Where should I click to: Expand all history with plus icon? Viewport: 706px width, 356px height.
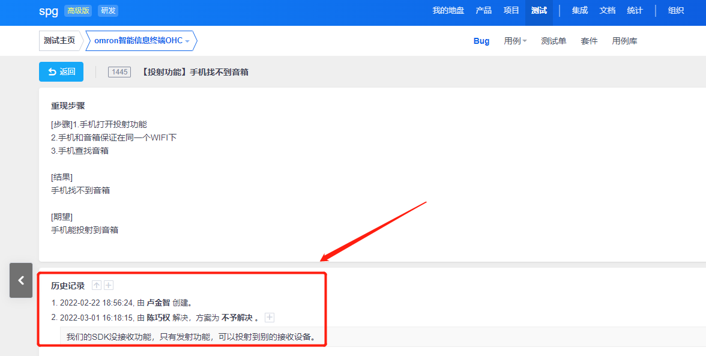click(x=109, y=285)
